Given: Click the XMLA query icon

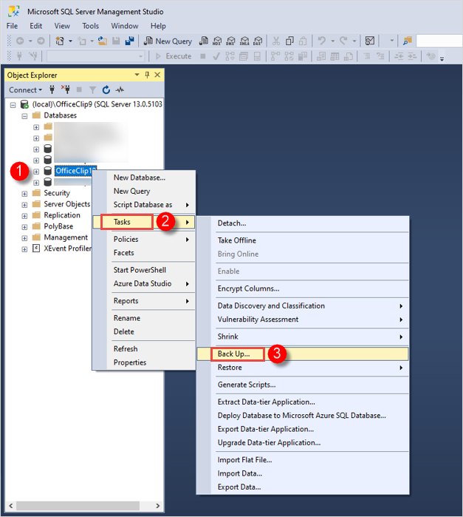Looking at the screenshot, I should point(244,41).
